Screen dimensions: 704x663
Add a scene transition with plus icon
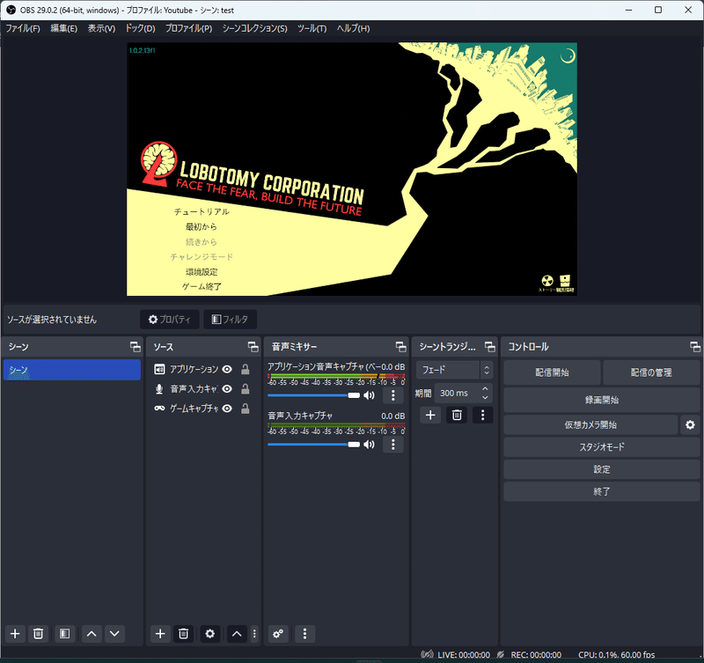(430, 415)
